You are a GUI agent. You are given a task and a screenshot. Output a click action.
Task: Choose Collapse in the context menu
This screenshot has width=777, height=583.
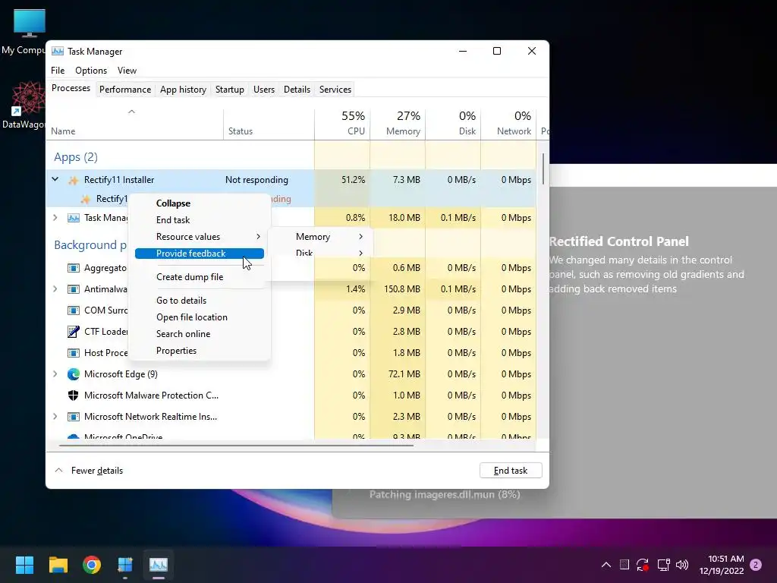200,203
